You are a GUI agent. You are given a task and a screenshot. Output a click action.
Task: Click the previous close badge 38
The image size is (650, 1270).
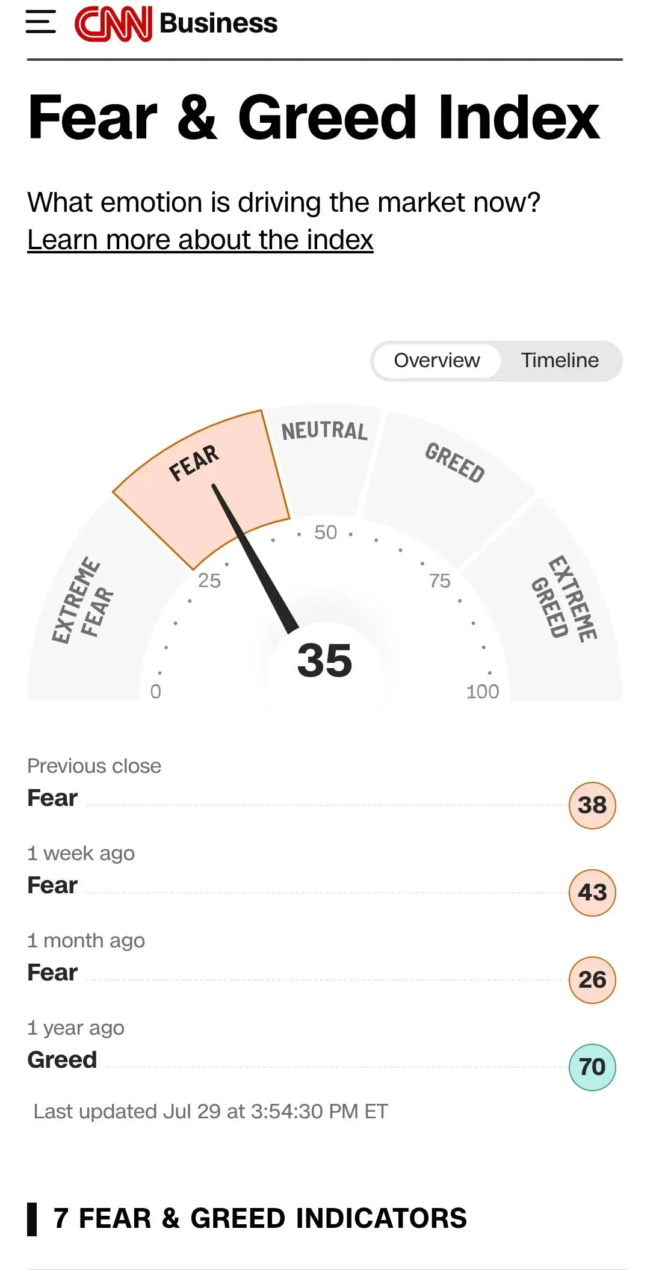(x=592, y=805)
